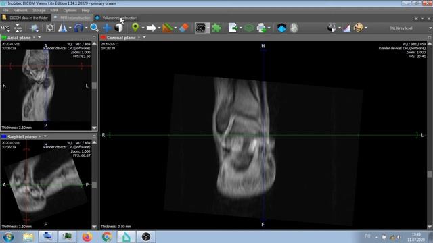
Task: Click the reset view square arrows icon
Action: 50,28
